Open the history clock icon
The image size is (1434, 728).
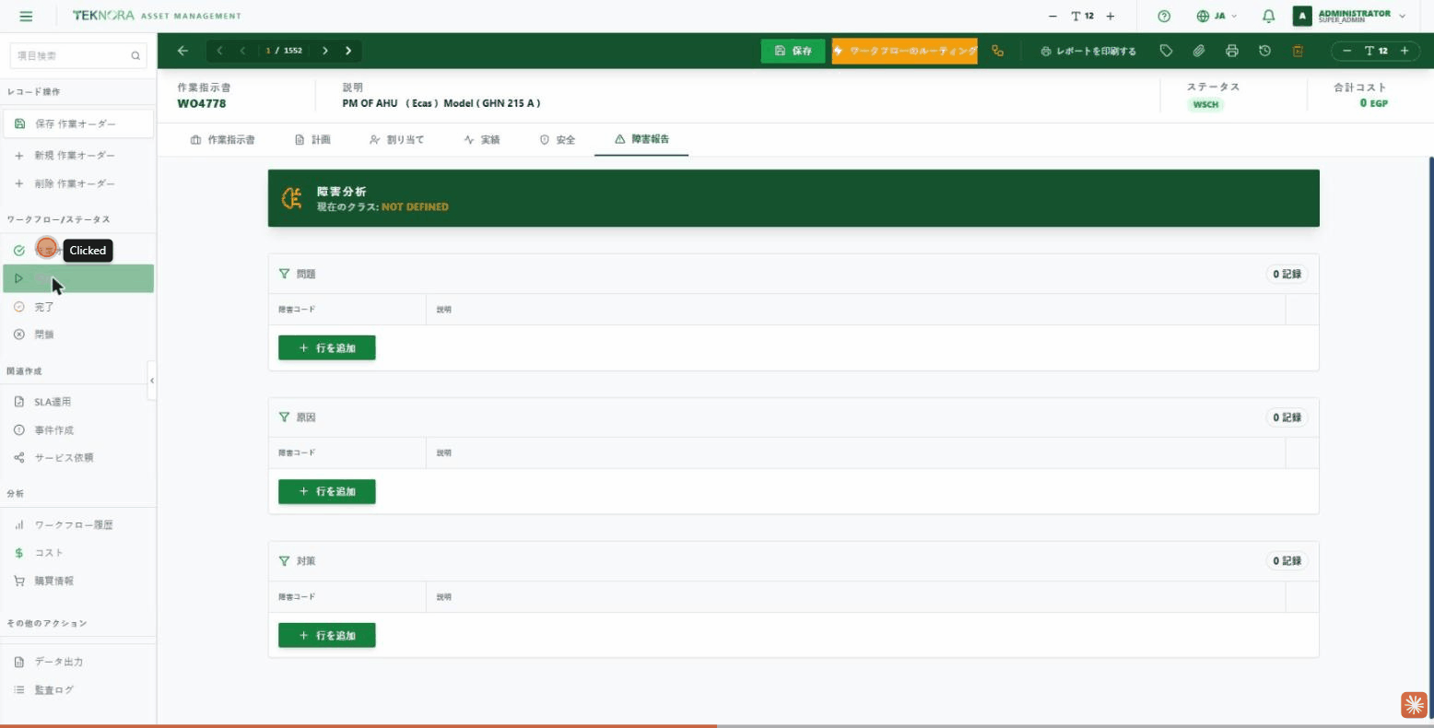pos(1264,51)
